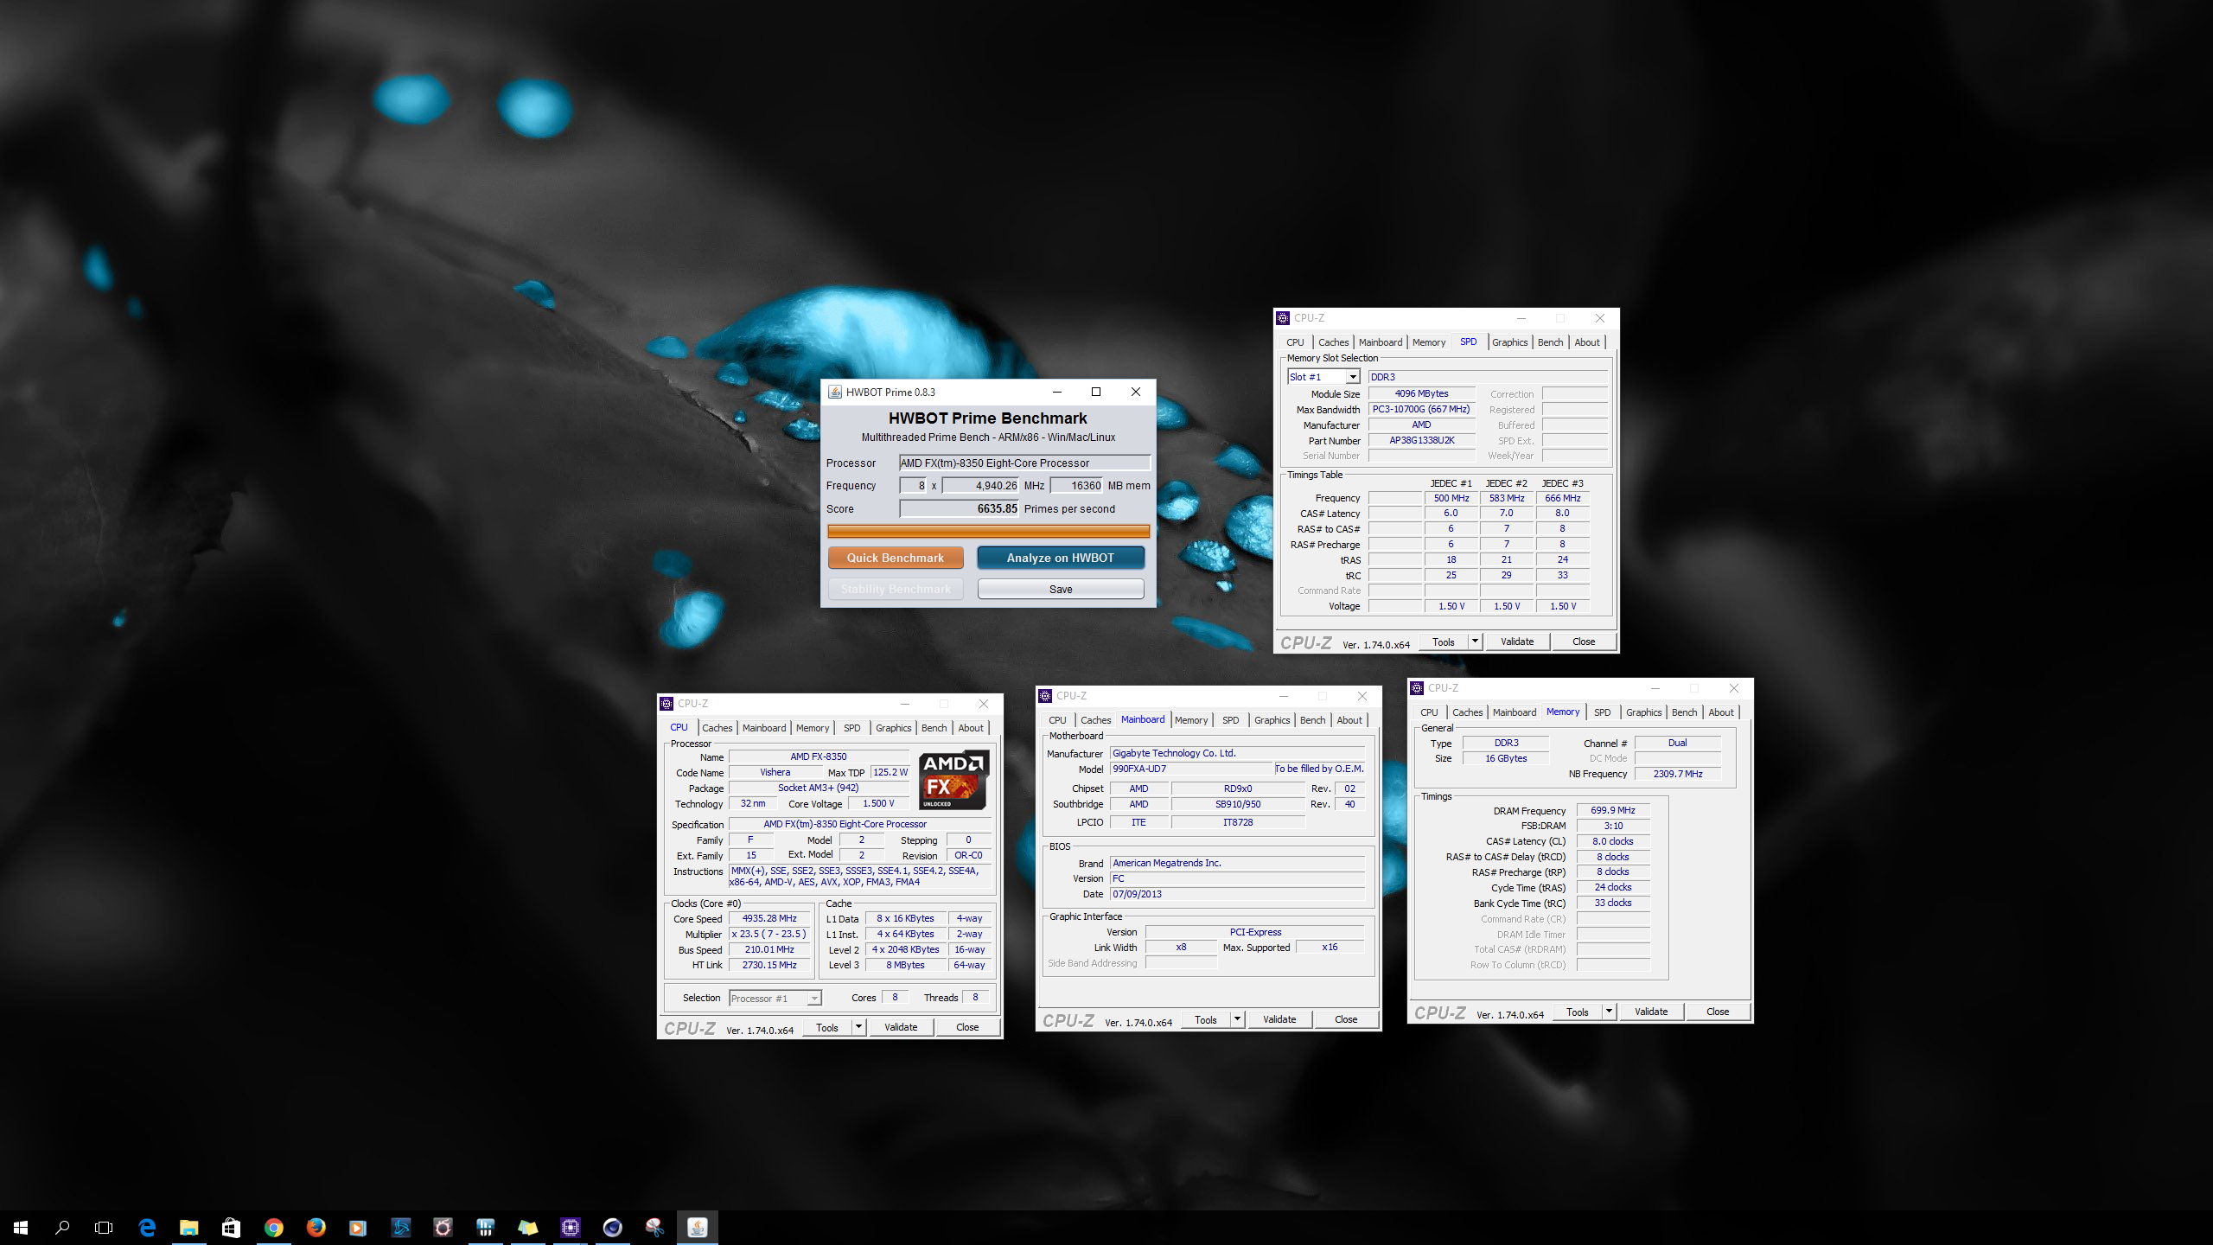Launch Firefox from the taskbar
Image resolution: width=2213 pixels, height=1245 pixels.
[316, 1227]
